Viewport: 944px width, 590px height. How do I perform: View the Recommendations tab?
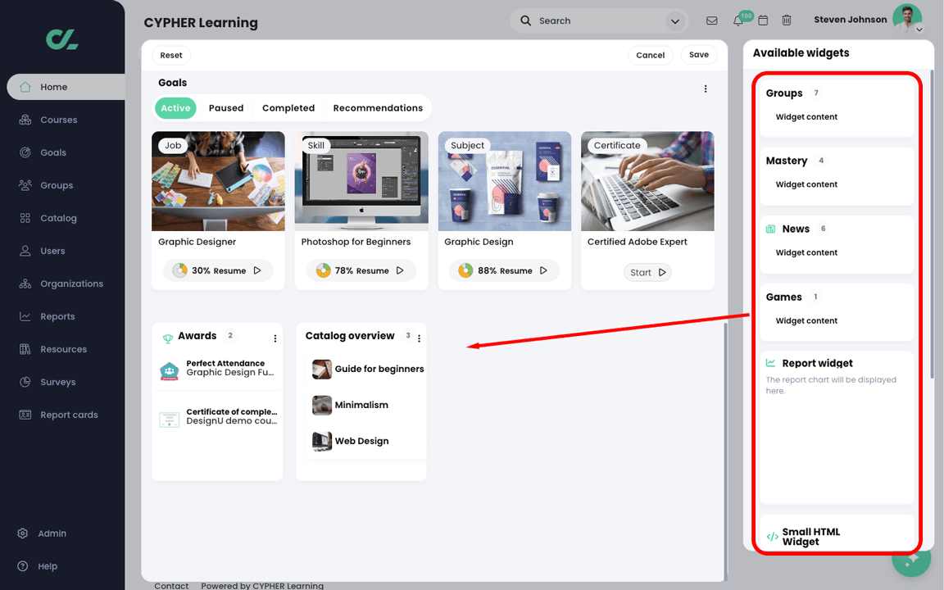[378, 107]
